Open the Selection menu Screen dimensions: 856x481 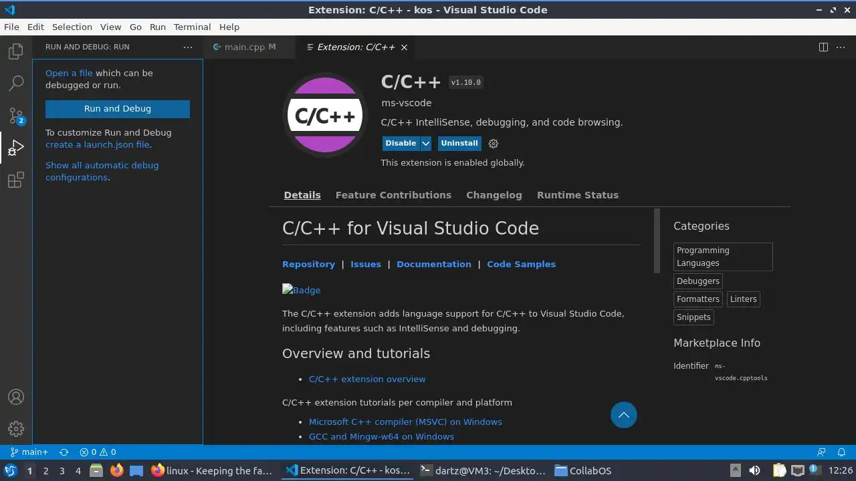coord(72,27)
